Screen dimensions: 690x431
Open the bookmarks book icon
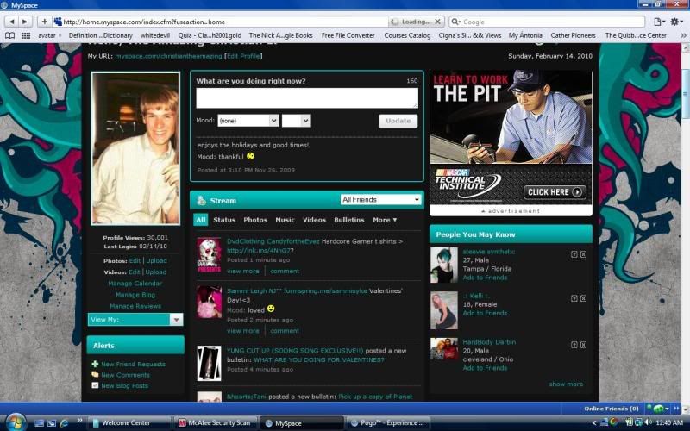pos(9,35)
